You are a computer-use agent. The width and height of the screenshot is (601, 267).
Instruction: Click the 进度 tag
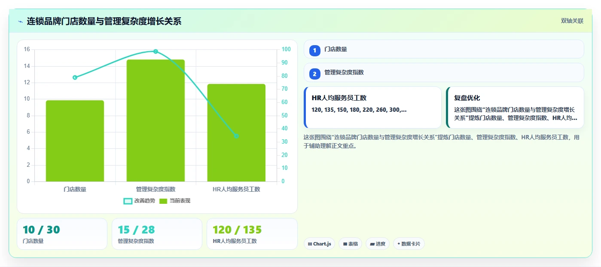click(x=378, y=244)
